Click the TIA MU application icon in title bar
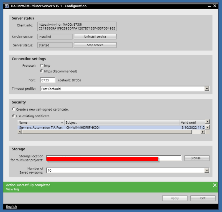222x212 pixels. (x=7, y=6)
